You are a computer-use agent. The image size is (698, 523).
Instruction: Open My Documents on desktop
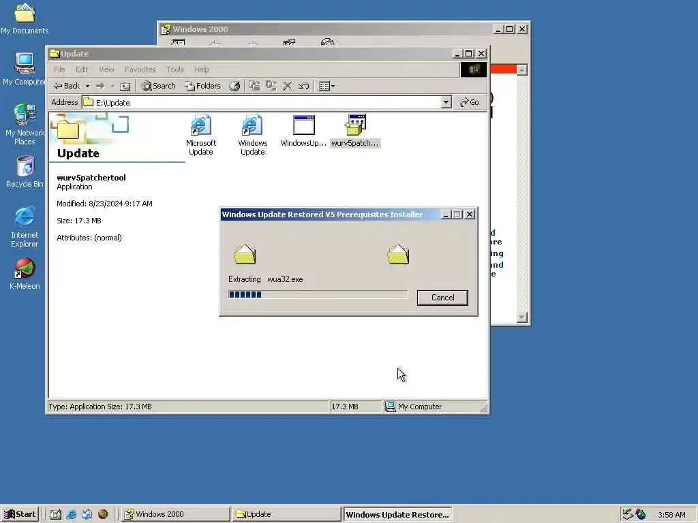coord(25,19)
